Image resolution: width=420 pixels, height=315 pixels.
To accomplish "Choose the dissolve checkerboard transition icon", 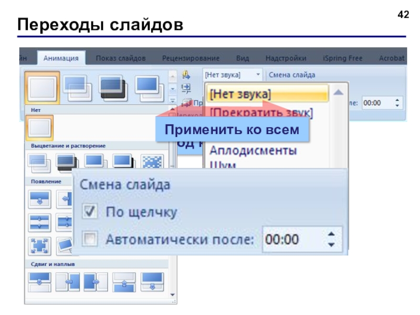I will [x=152, y=162].
